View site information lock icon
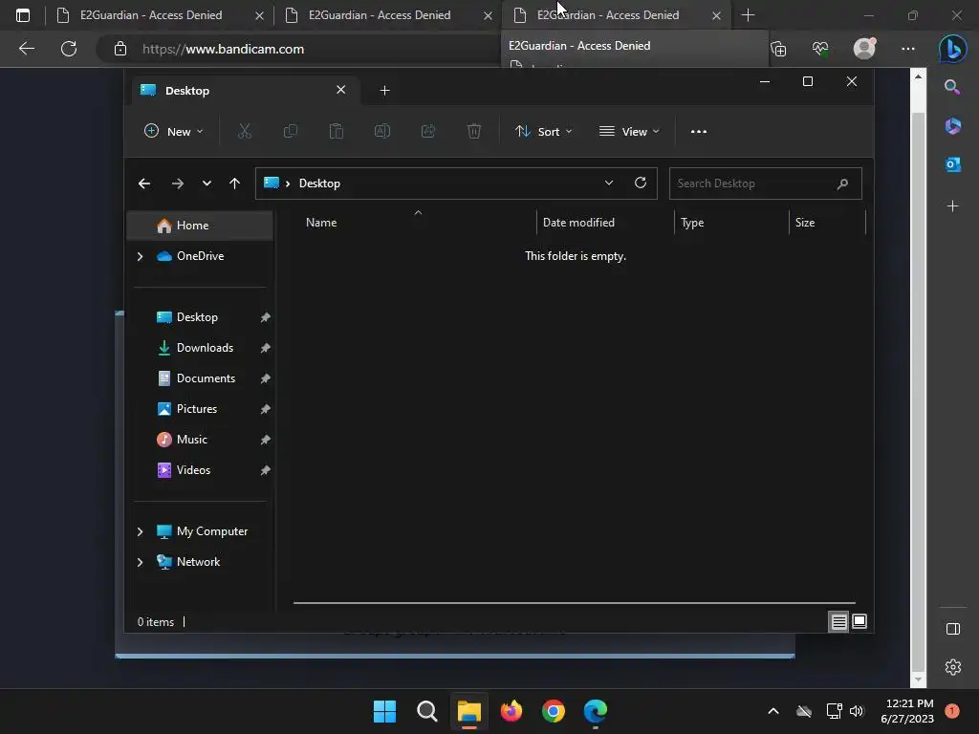 [x=120, y=49]
